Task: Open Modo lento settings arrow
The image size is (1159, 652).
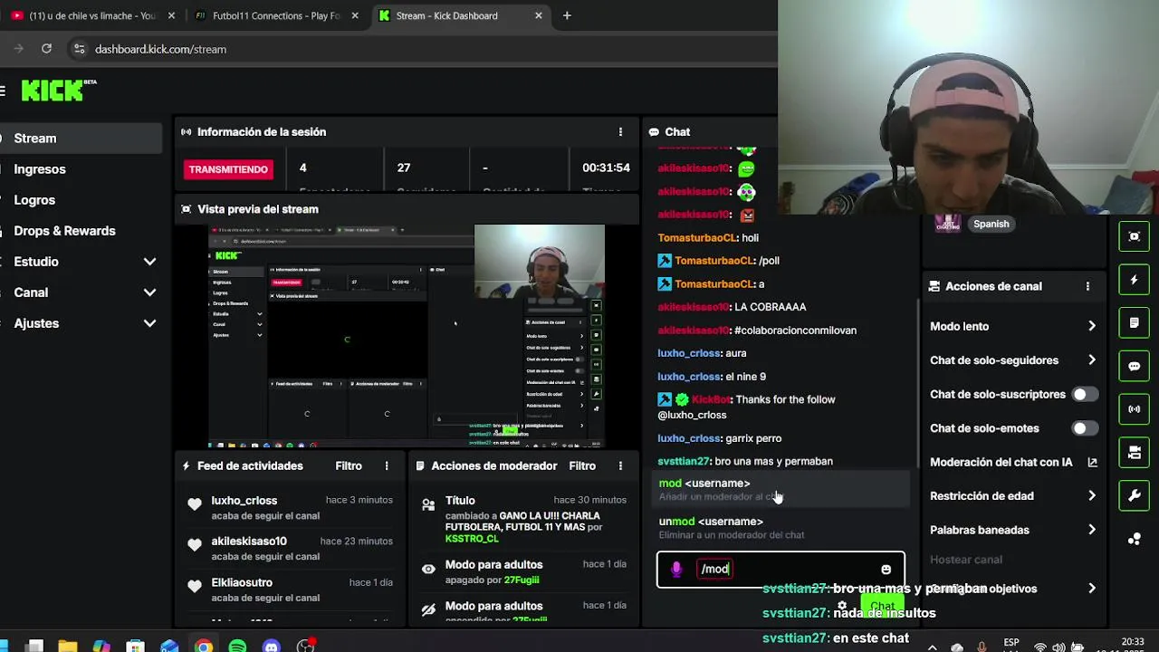Action: (x=1091, y=326)
